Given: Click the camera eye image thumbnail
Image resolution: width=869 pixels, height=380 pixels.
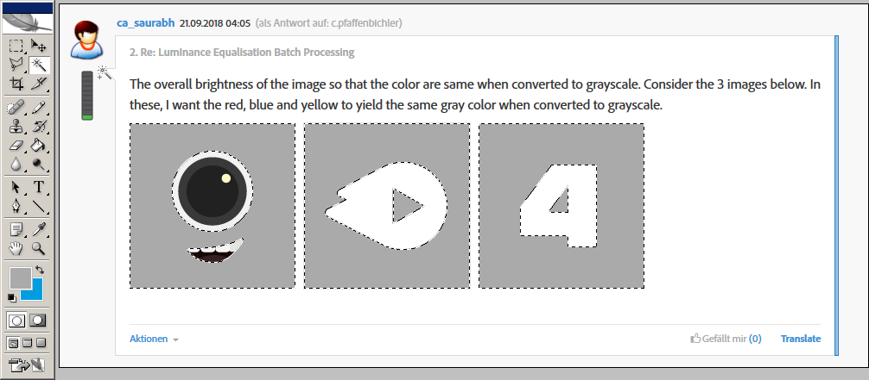Looking at the screenshot, I should tap(212, 206).
